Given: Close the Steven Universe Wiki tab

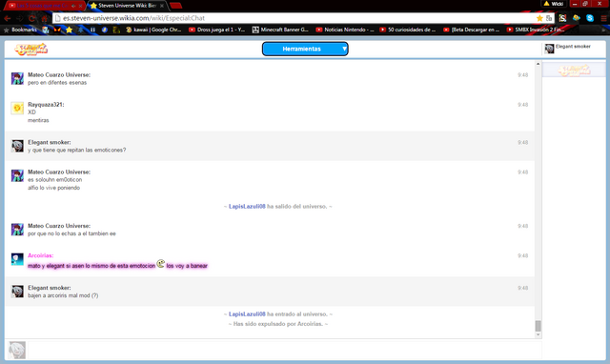Looking at the screenshot, I should coord(162,6).
